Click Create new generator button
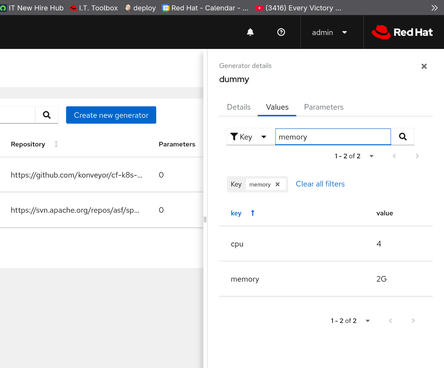The image size is (444, 368). pyautogui.click(x=111, y=115)
